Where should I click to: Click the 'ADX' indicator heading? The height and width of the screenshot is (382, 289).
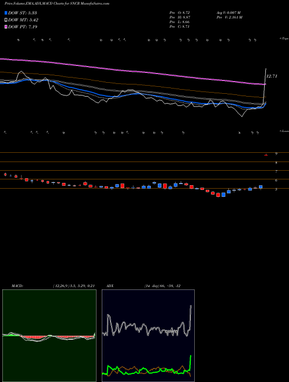110,286
